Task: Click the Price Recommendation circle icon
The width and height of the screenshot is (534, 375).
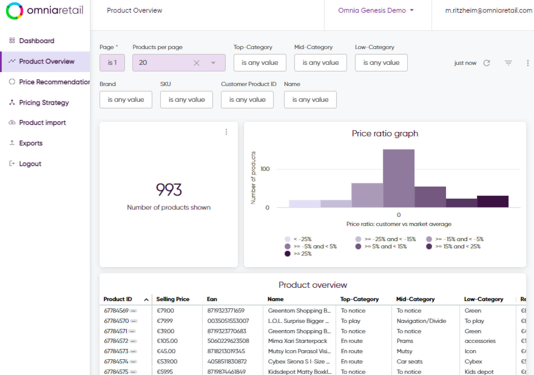Action: coord(12,82)
